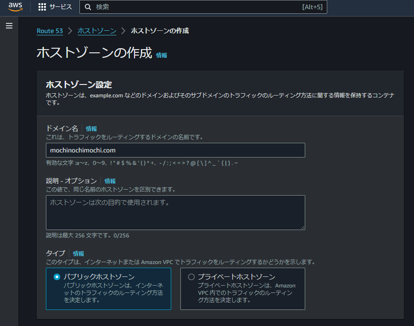The width and height of the screenshot is (414, 326).
Task: Click 情報 link beside page title
Action: [x=161, y=55]
